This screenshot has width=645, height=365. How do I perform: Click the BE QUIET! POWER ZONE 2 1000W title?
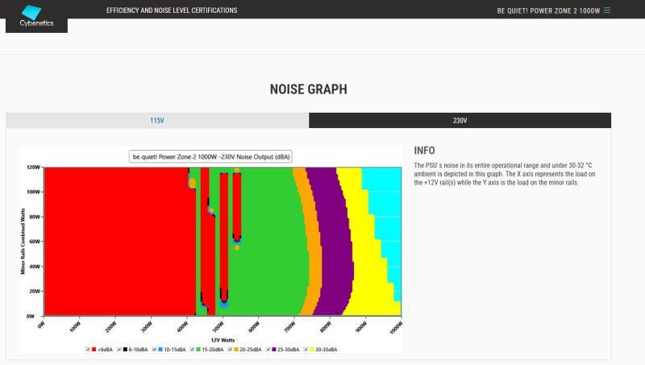tap(548, 10)
